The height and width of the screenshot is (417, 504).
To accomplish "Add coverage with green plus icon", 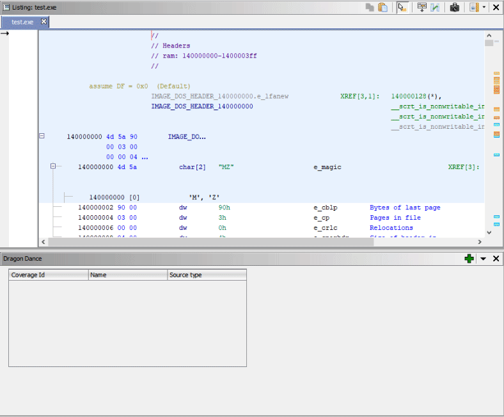I will [x=469, y=258].
